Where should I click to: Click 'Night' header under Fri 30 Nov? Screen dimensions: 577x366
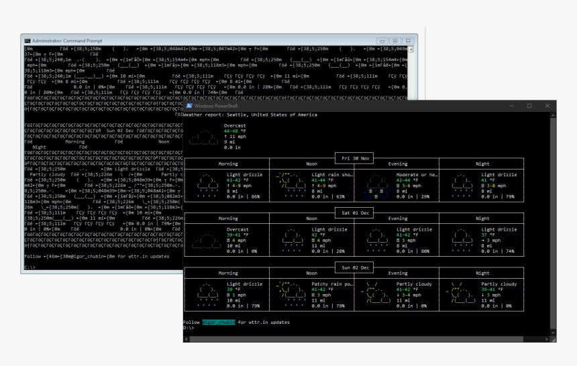click(x=482, y=164)
